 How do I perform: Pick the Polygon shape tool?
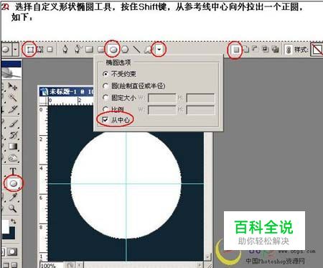point(125,50)
